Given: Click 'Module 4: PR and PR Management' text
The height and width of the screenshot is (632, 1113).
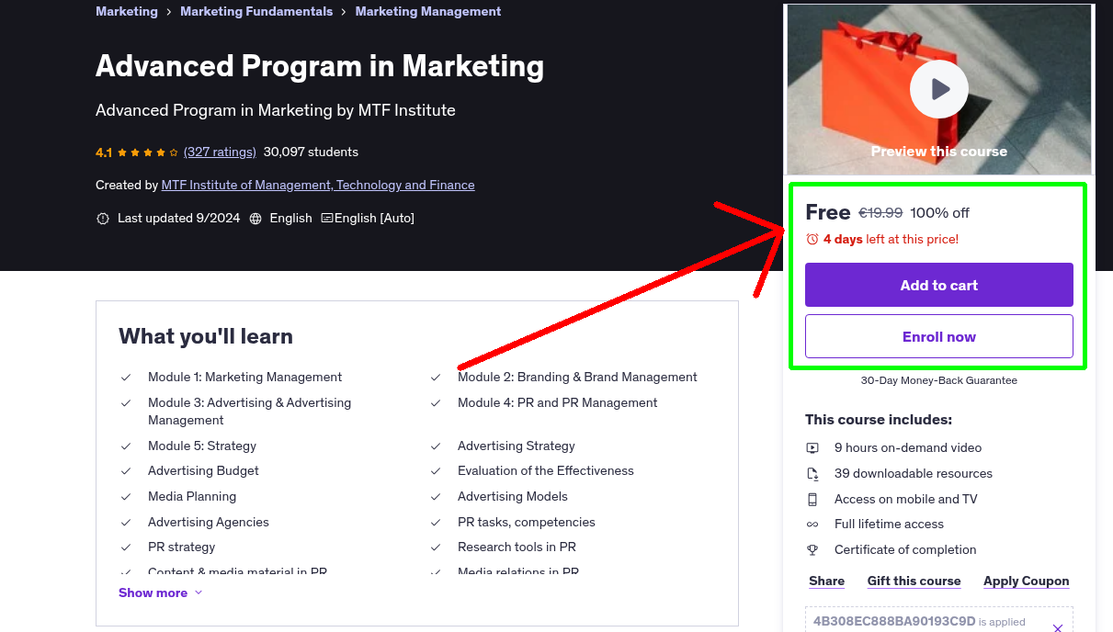Looking at the screenshot, I should coord(558,403).
